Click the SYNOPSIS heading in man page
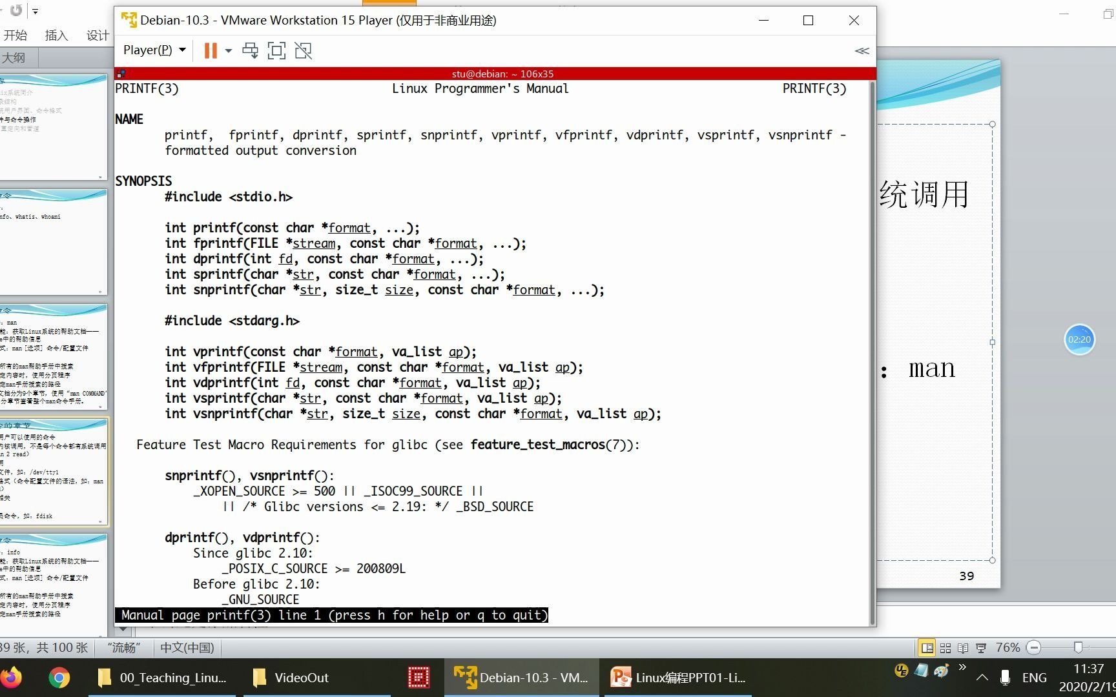Image resolution: width=1116 pixels, height=697 pixels. click(143, 181)
